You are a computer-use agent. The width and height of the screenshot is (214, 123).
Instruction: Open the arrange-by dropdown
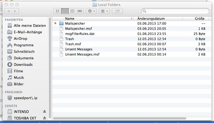104,11
